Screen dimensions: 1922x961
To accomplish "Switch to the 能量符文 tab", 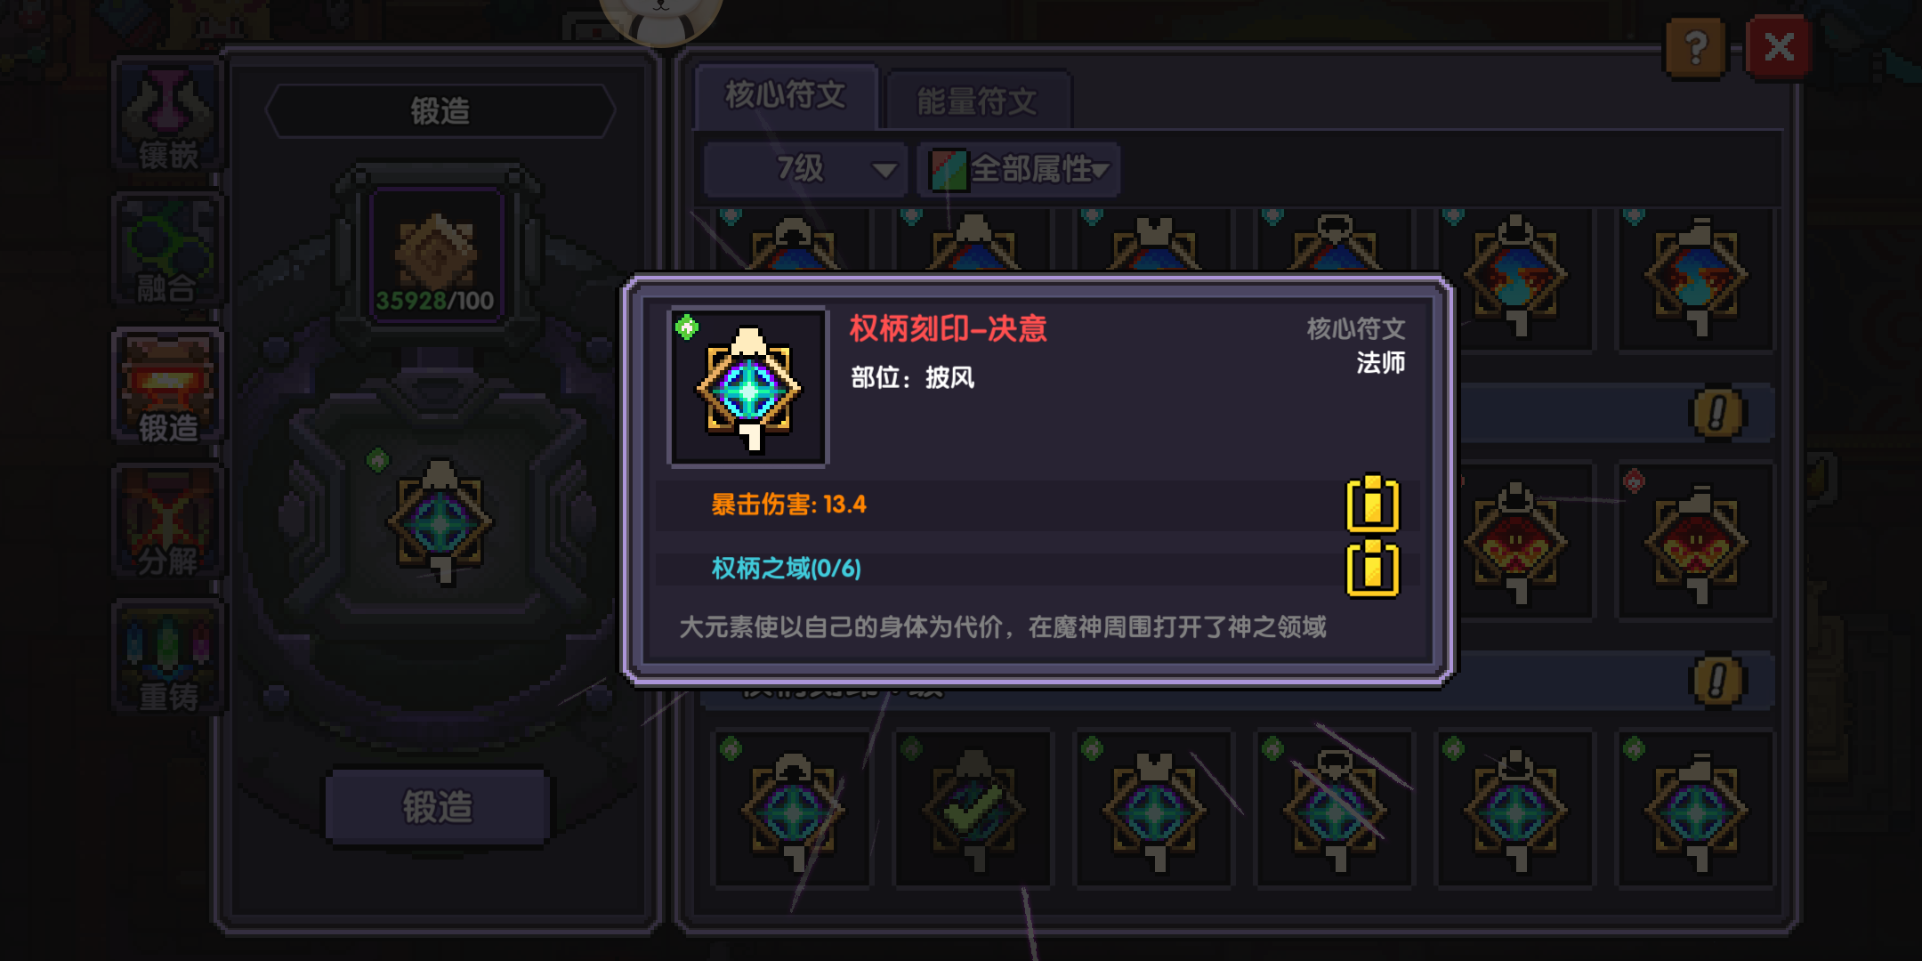I will [x=979, y=101].
